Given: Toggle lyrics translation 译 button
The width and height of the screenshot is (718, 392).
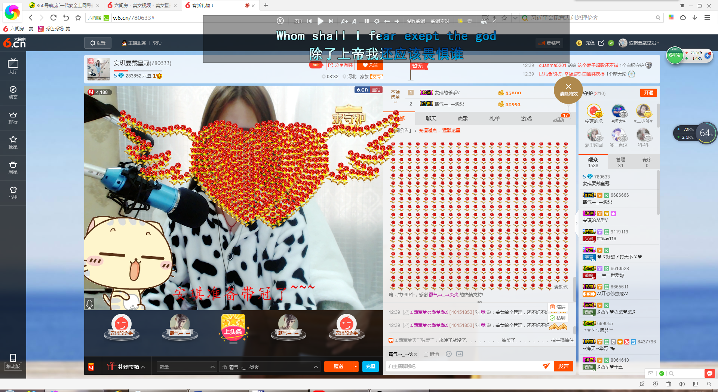Looking at the screenshot, I should (460, 21).
